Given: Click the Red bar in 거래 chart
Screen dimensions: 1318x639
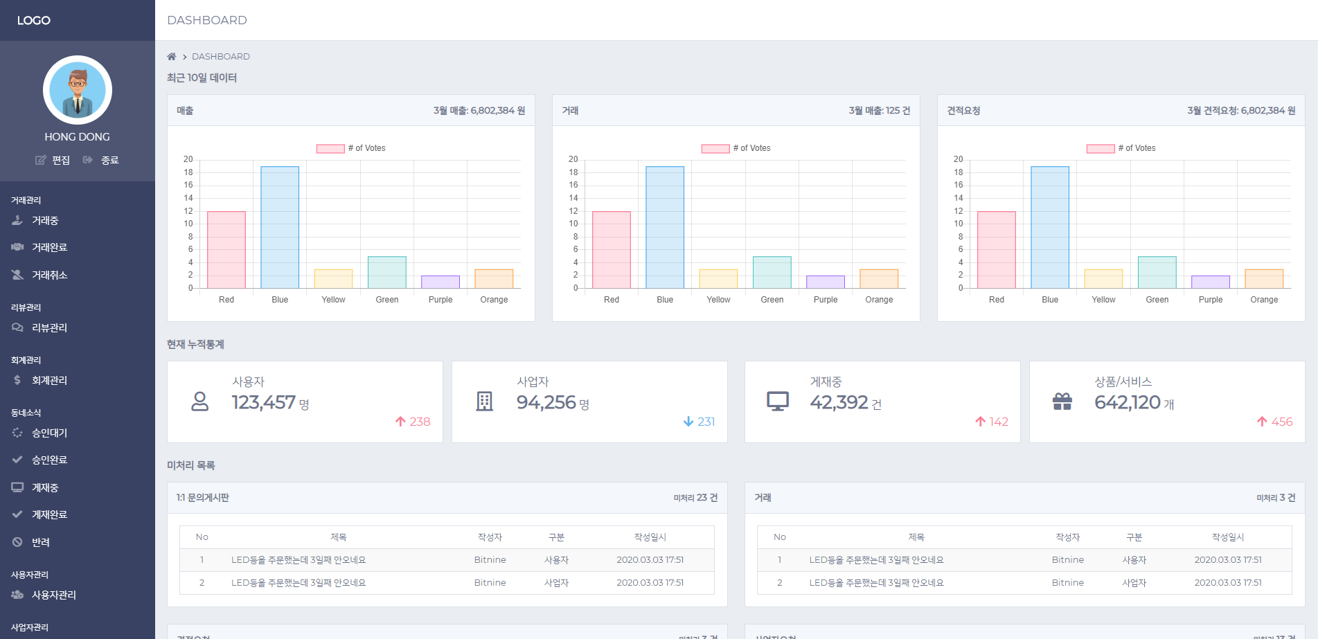Looking at the screenshot, I should coord(612,250).
